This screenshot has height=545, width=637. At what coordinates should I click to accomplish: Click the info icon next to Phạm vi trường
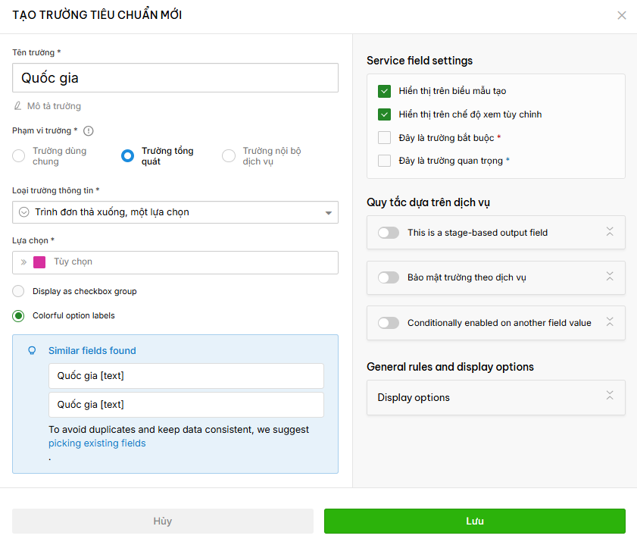[x=88, y=131]
